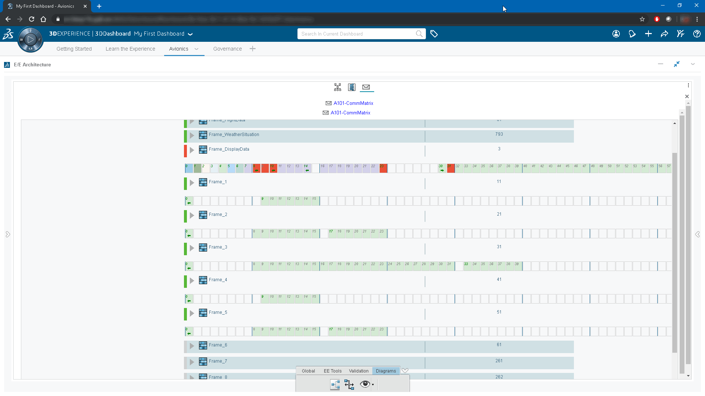This screenshot has width=705, height=396.
Task: Click the visibility eye icon in bottom toolbar
Action: [x=365, y=384]
